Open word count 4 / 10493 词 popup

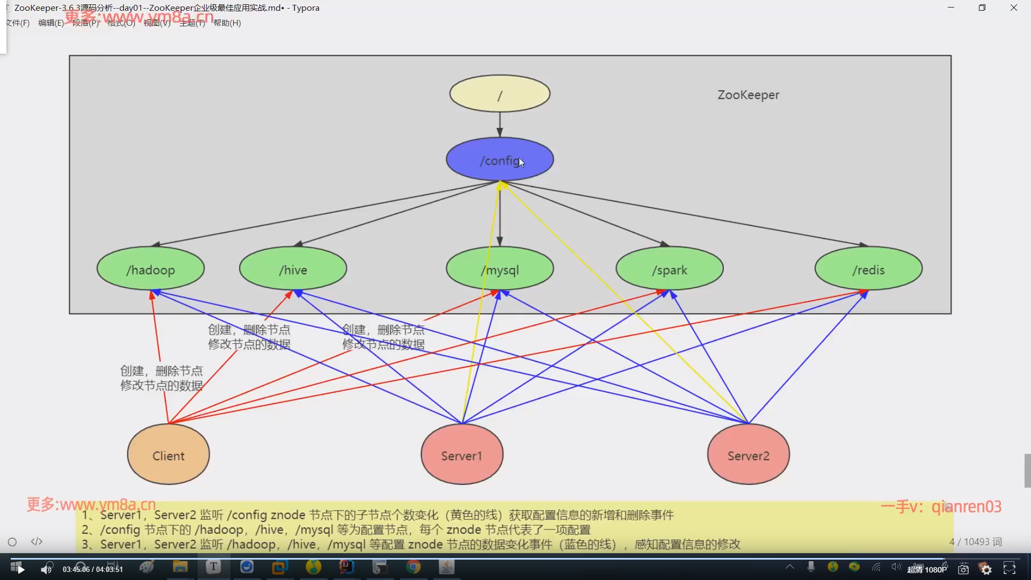pos(975,541)
